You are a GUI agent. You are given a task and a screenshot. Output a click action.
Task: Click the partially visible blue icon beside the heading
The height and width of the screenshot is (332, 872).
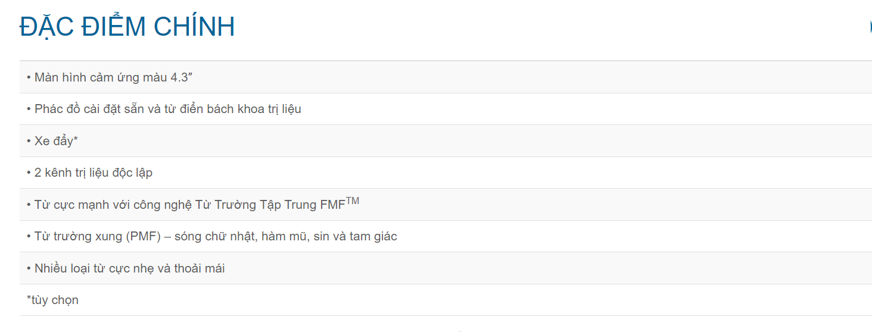870,27
